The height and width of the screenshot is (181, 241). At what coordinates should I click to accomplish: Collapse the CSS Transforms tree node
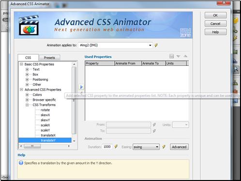tap(27, 105)
